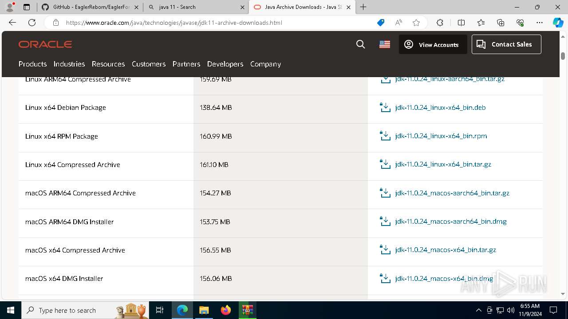Viewport: 568px width, 319px height.
Task: Click the Oracle logo
Action: (x=45, y=44)
